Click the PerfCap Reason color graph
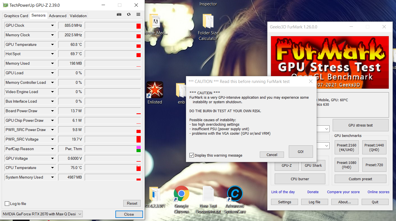Viewport: 396px width, 221px height. 113,149
